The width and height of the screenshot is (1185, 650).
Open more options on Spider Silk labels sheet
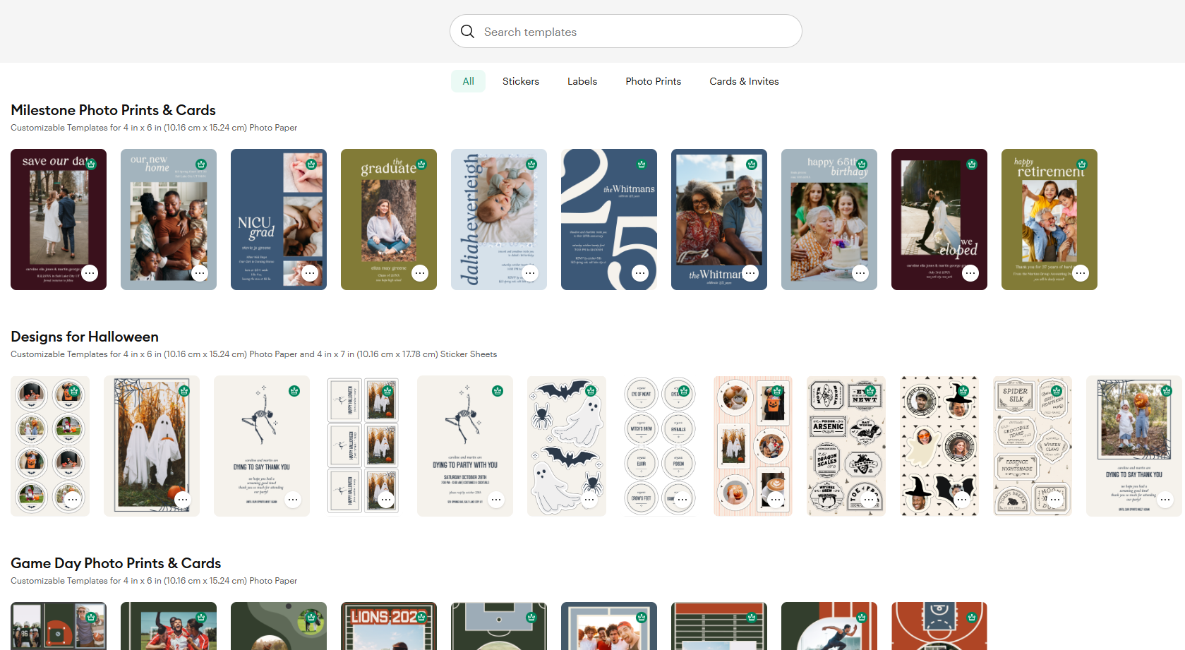coord(1055,500)
